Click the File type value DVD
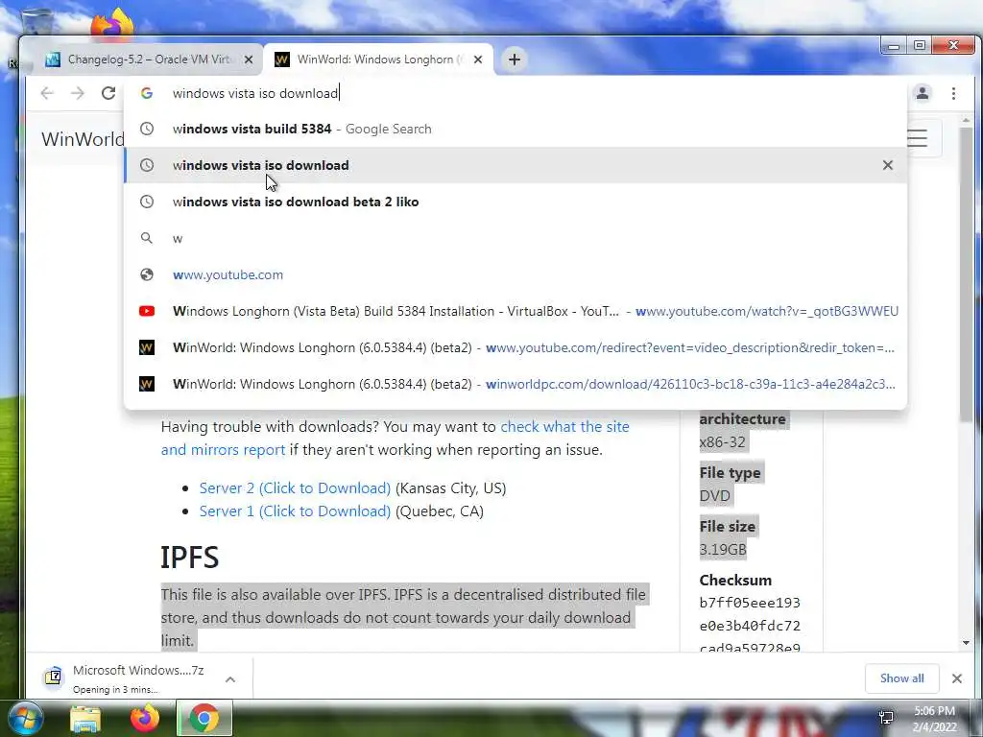The image size is (983, 737). click(714, 496)
